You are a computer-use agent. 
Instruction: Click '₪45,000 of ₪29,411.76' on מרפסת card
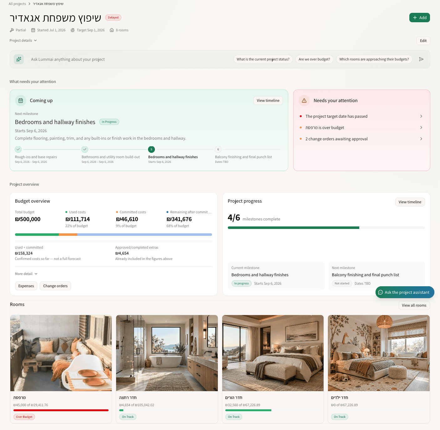[x=31, y=405]
